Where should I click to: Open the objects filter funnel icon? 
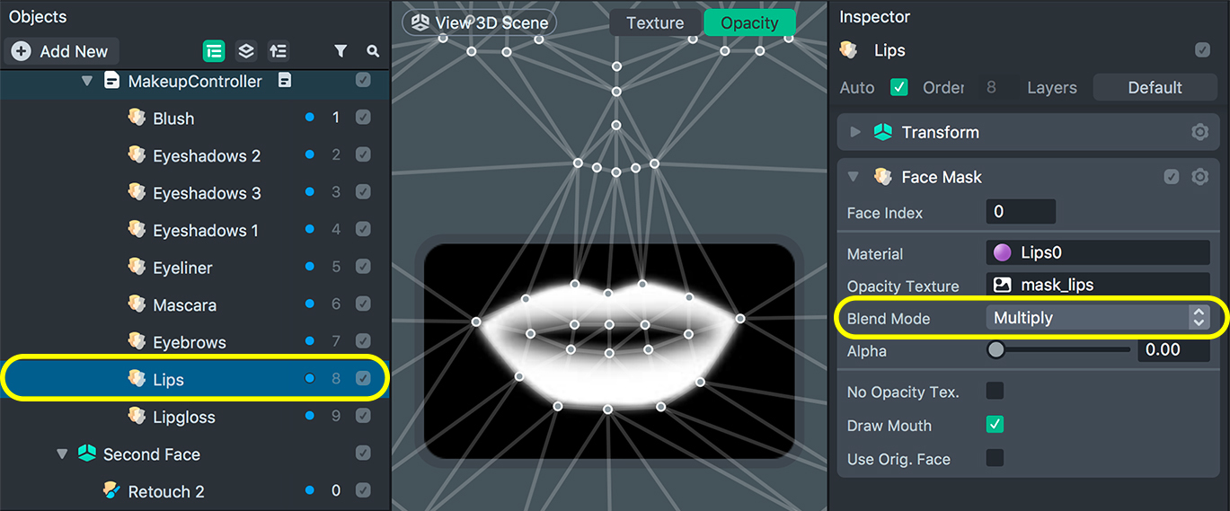coord(341,51)
